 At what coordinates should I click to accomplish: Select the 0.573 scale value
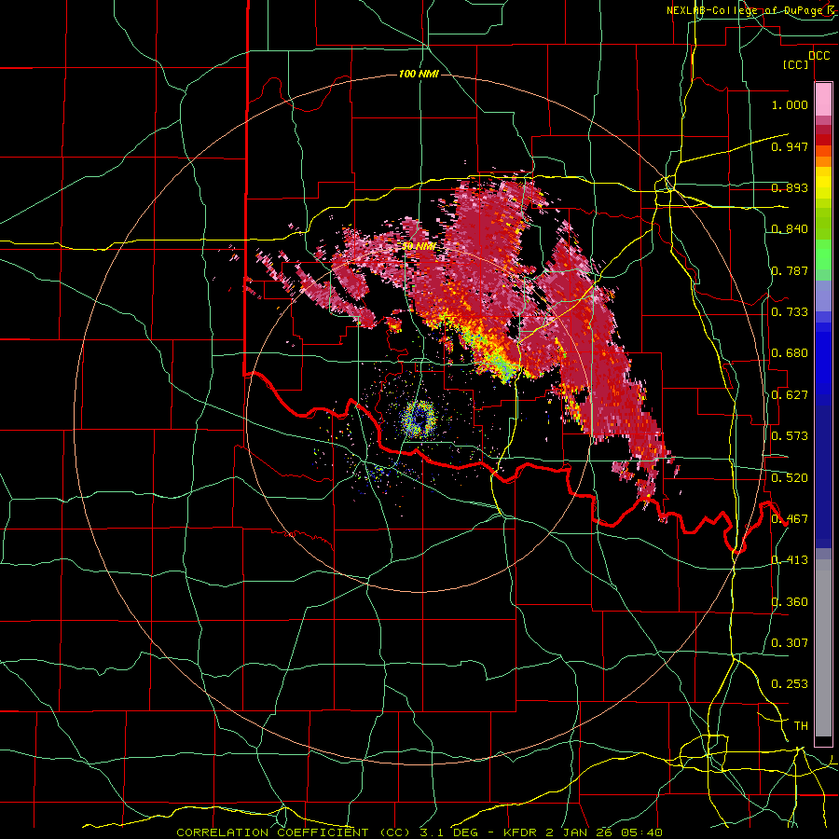coord(790,435)
